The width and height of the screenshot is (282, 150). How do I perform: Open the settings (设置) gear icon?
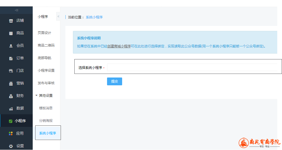point(11,146)
